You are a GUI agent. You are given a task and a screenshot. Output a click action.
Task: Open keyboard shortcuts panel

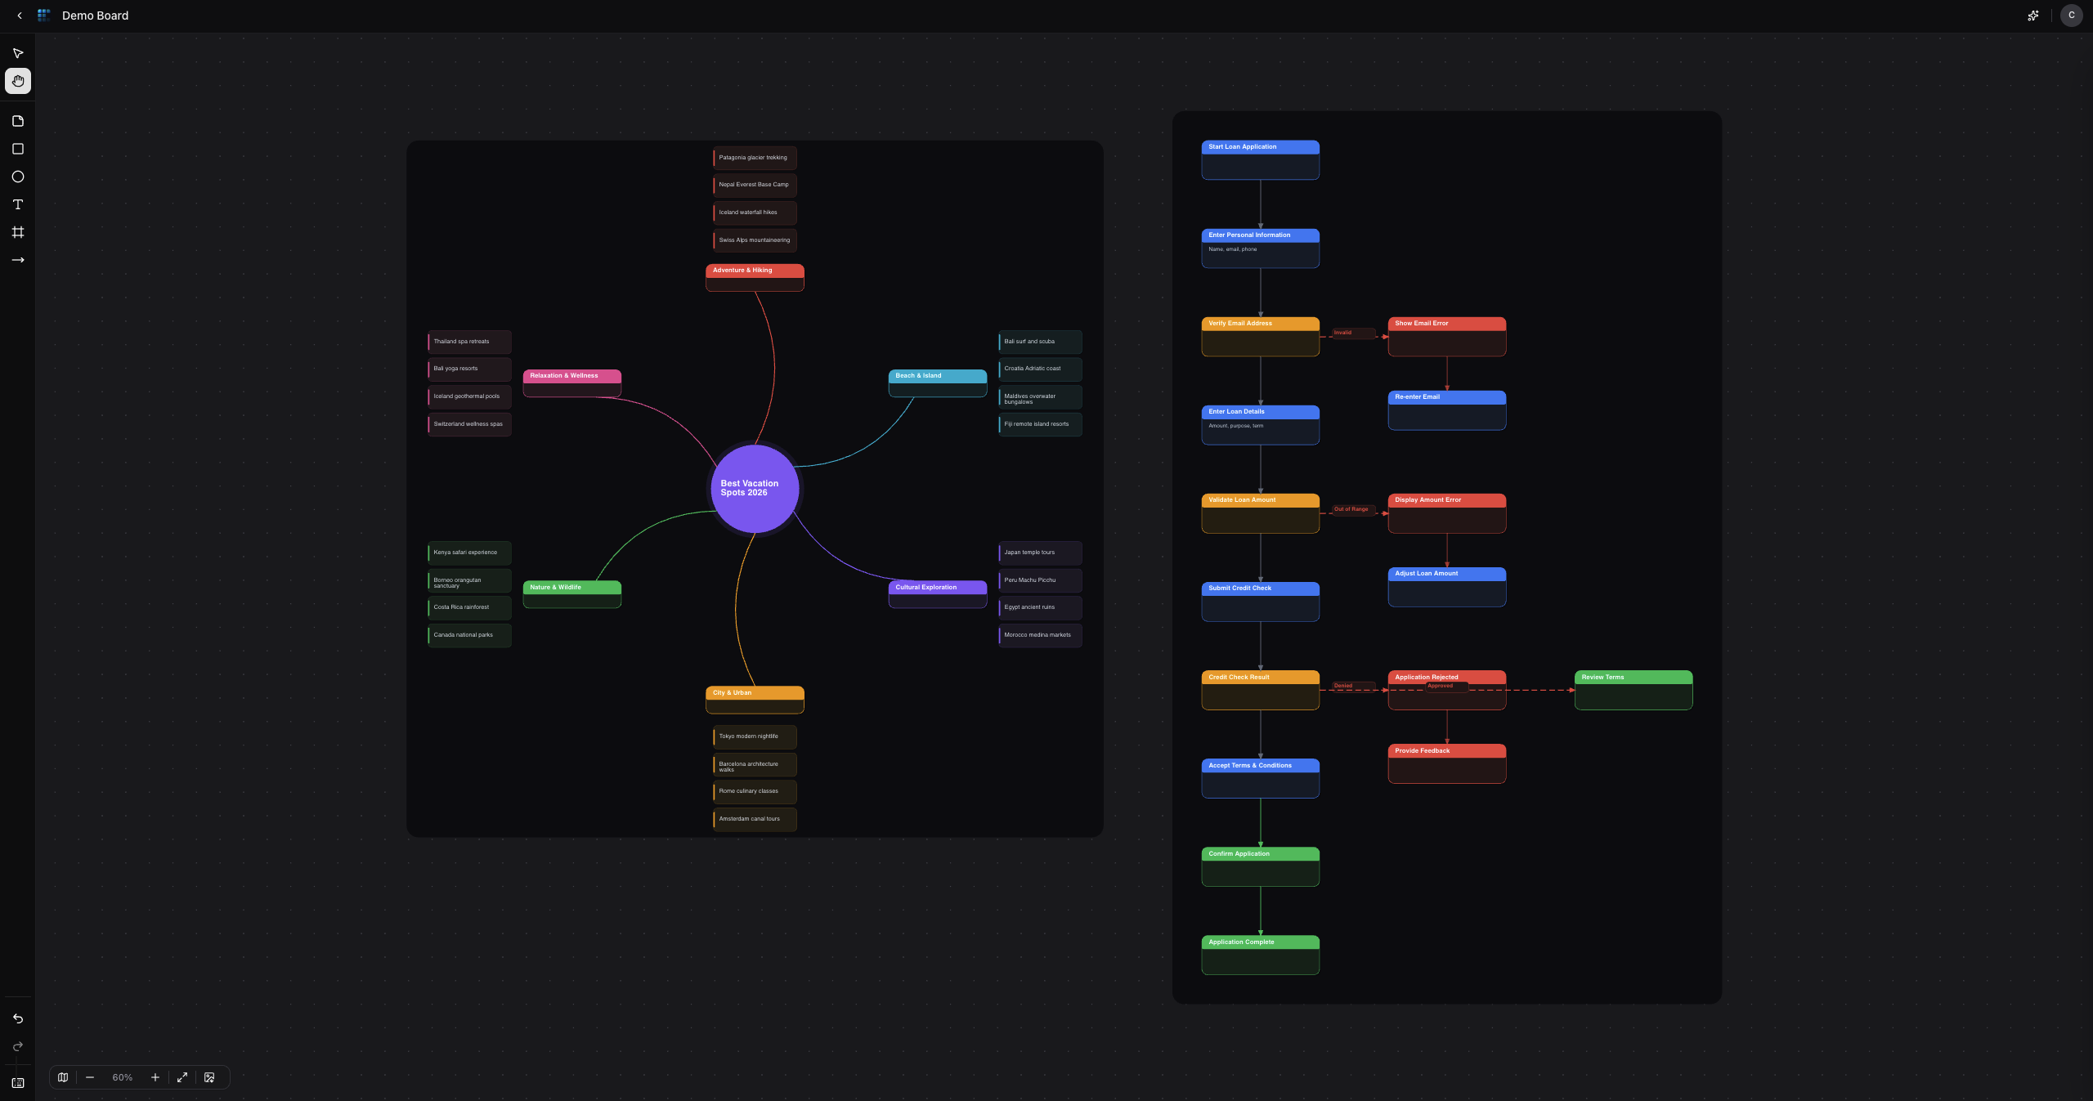point(18,1083)
